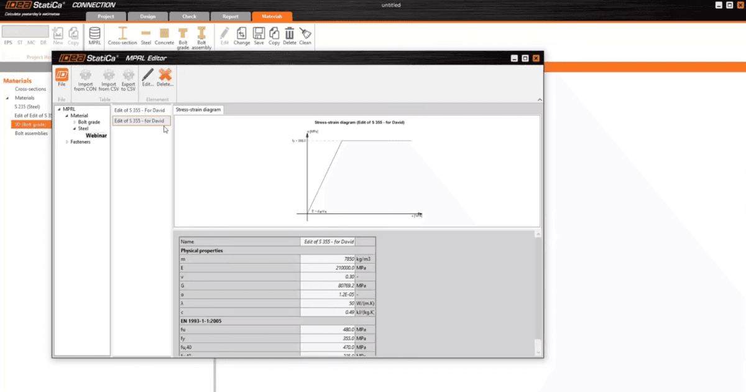The image size is (746, 392).
Task: Add a new Steel material
Action: pyautogui.click(x=146, y=35)
